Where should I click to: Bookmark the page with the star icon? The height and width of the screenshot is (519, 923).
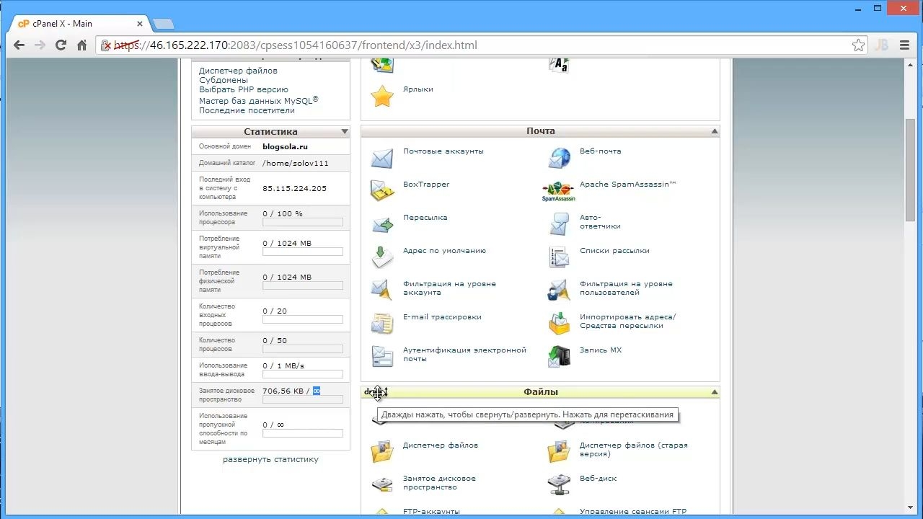[858, 45]
